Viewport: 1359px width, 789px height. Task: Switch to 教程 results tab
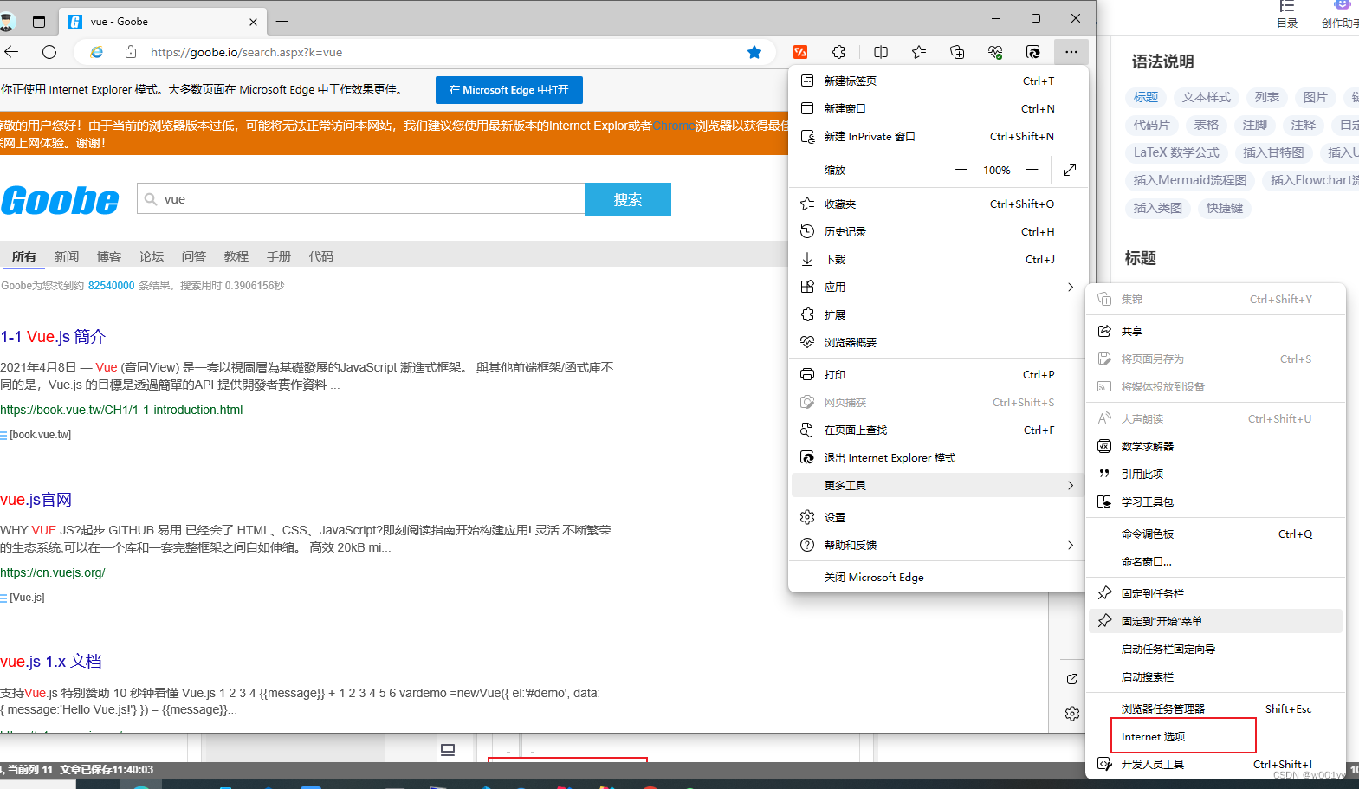coord(236,256)
